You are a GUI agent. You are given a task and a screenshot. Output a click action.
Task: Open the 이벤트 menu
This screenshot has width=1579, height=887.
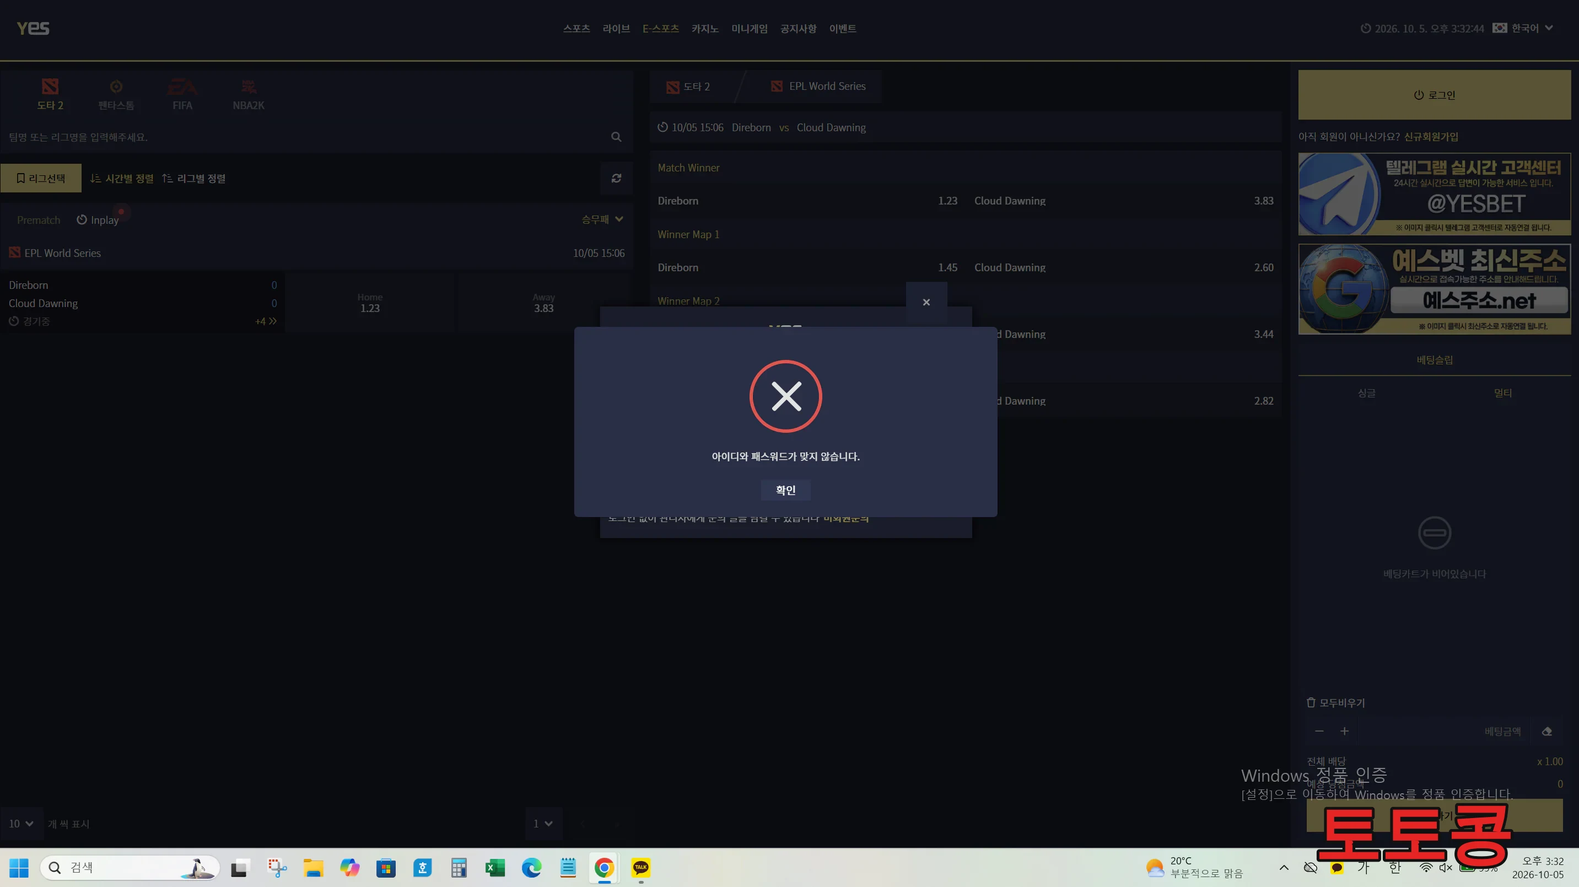(842, 29)
